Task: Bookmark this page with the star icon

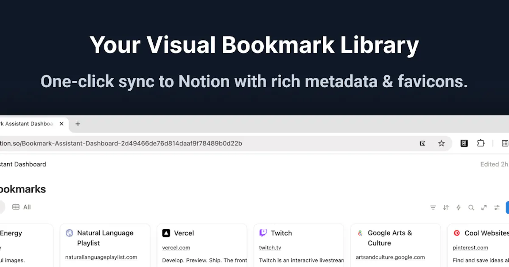Action: (x=442, y=143)
